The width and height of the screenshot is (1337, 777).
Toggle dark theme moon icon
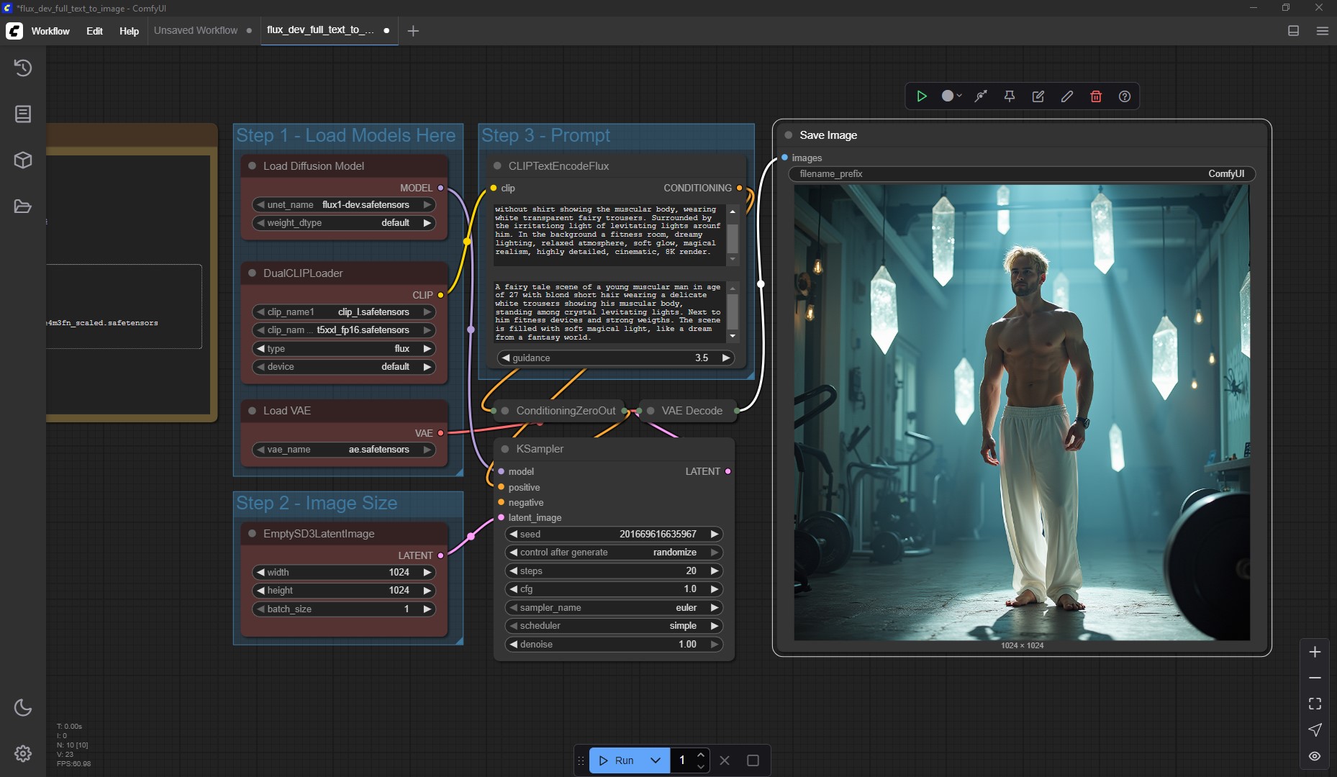coord(23,707)
